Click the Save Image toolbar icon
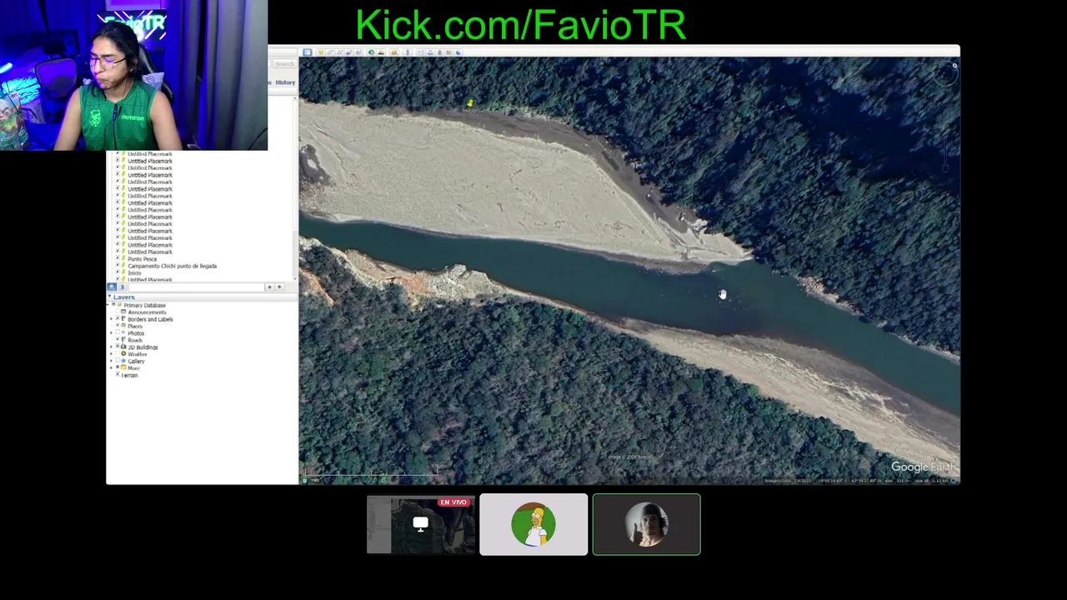Screen dimensions: 1067x600 coord(440,52)
